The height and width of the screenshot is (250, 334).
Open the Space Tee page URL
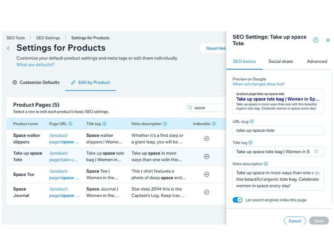(64, 174)
